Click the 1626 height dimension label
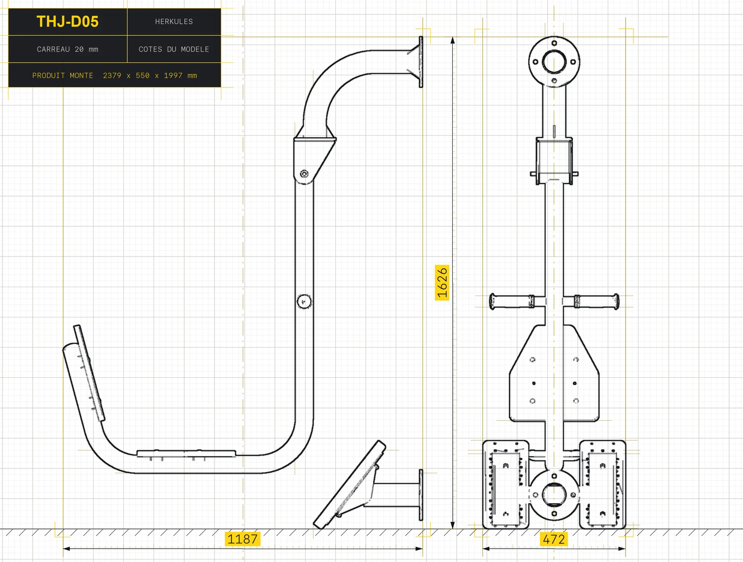 442,283
